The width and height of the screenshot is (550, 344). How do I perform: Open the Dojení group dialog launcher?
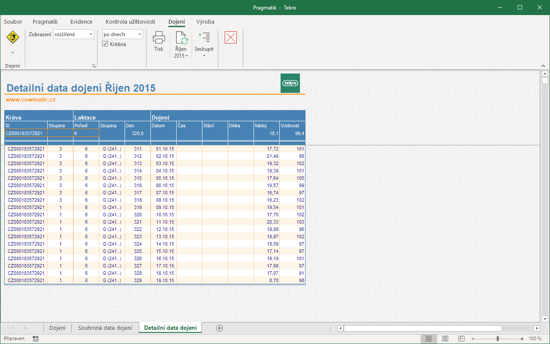pos(94,66)
